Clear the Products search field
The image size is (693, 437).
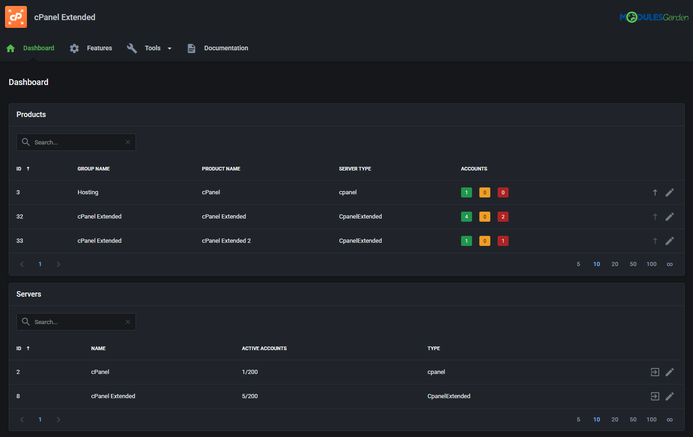click(x=128, y=142)
